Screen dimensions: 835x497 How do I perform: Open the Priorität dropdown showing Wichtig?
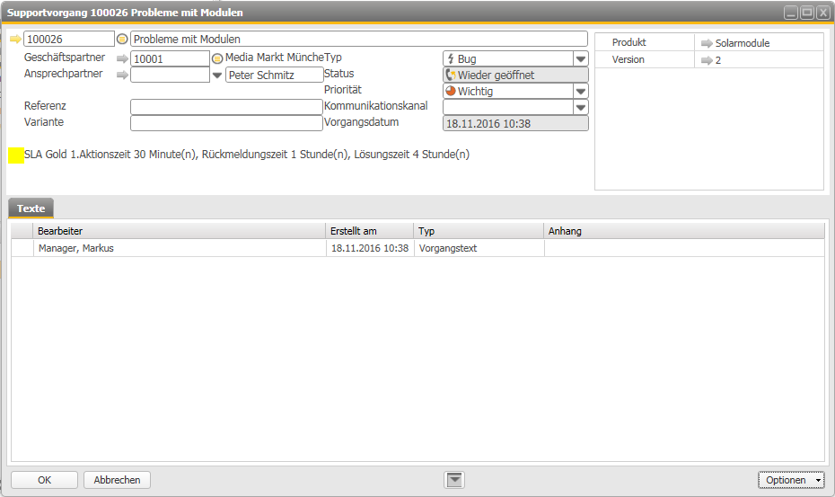tap(581, 91)
